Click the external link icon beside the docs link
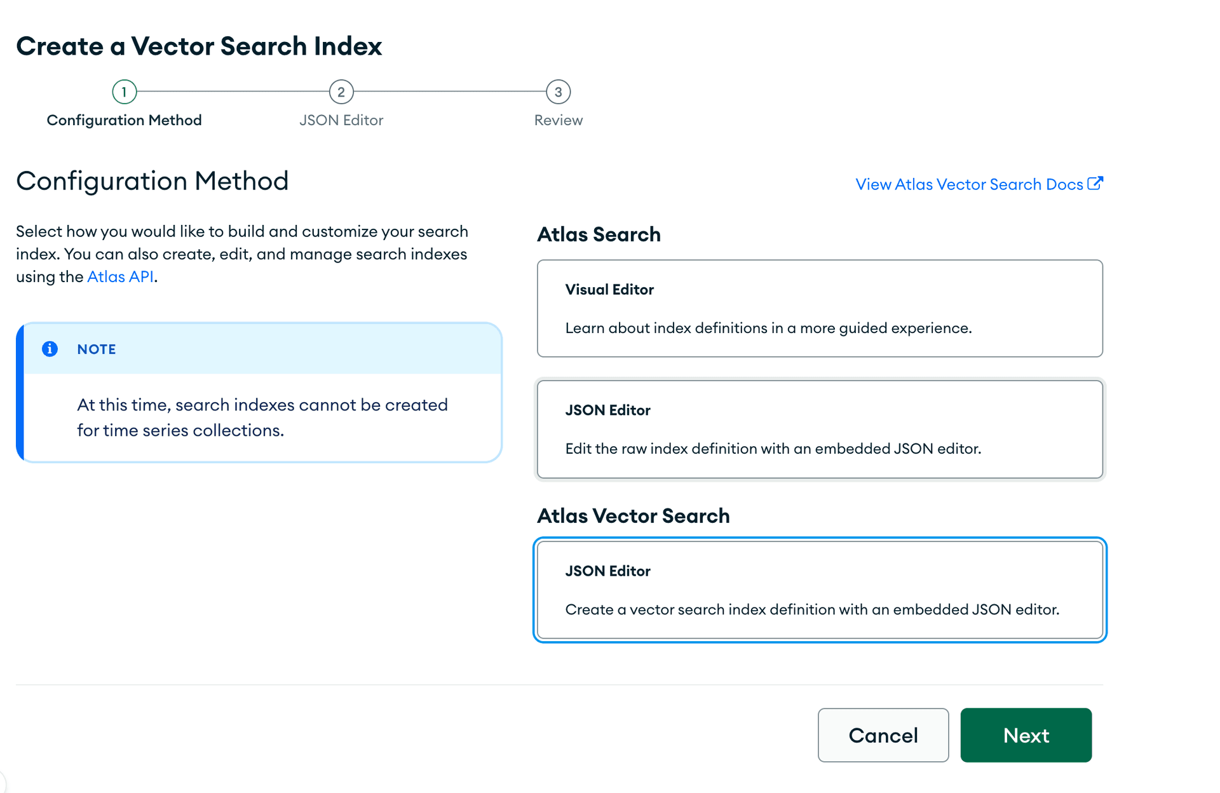Image resolution: width=1220 pixels, height=793 pixels. [1097, 184]
